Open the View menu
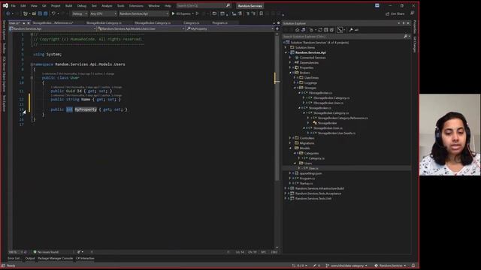The width and height of the screenshot is (481, 270). tap(34, 6)
